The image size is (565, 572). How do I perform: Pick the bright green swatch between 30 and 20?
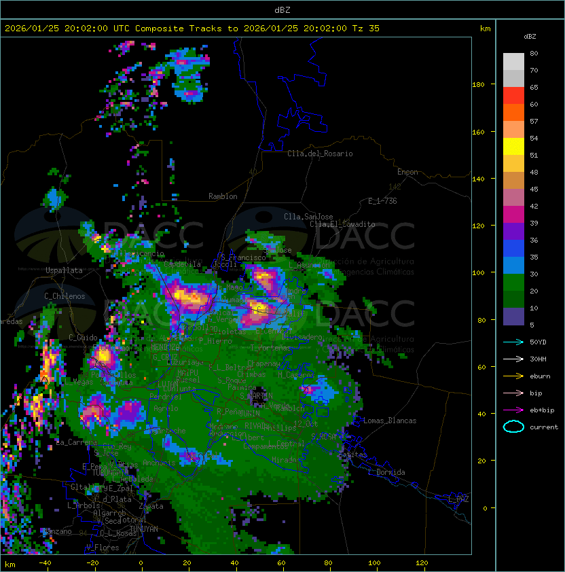(513, 283)
